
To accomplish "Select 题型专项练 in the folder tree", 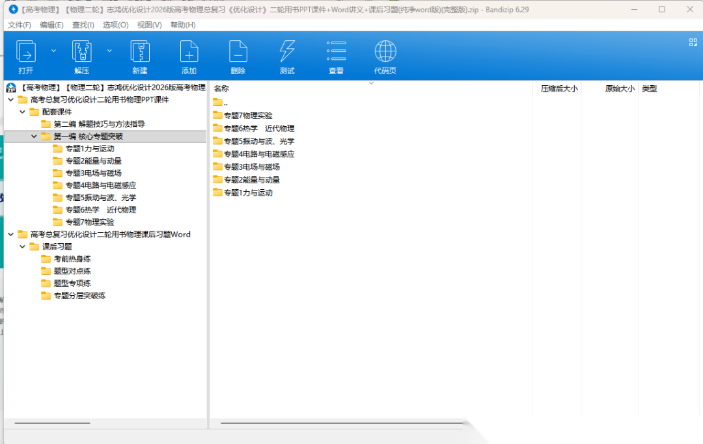I will 72,283.
